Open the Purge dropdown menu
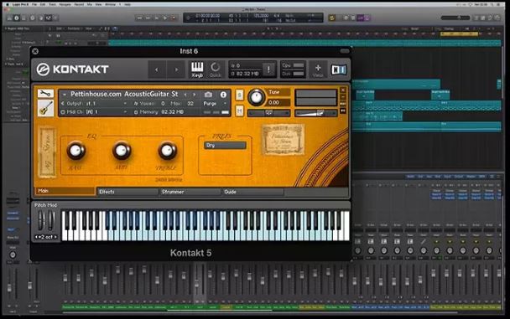510x319 pixels. (x=215, y=104)
